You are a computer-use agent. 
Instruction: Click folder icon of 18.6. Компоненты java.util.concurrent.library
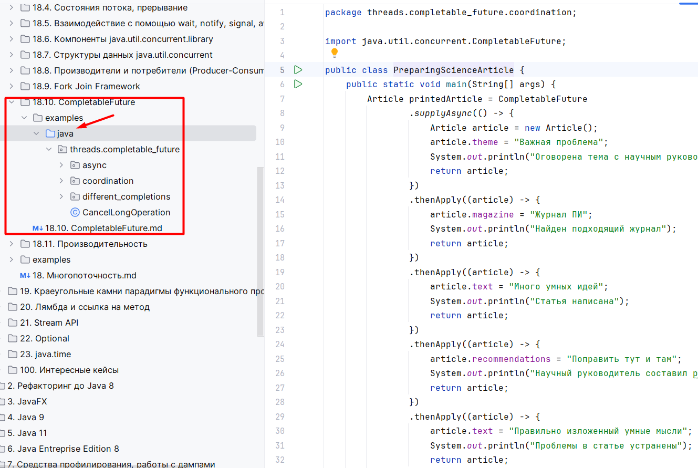pos(25,39)
